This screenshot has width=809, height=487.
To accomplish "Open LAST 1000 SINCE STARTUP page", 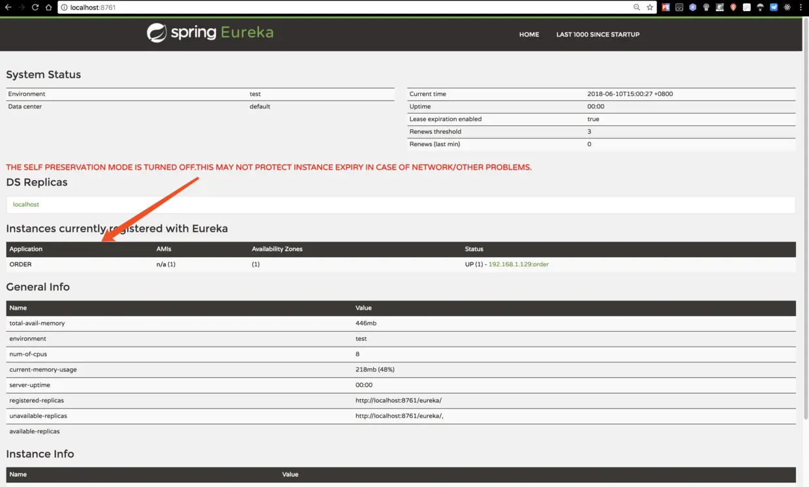I will click(598, 35).
